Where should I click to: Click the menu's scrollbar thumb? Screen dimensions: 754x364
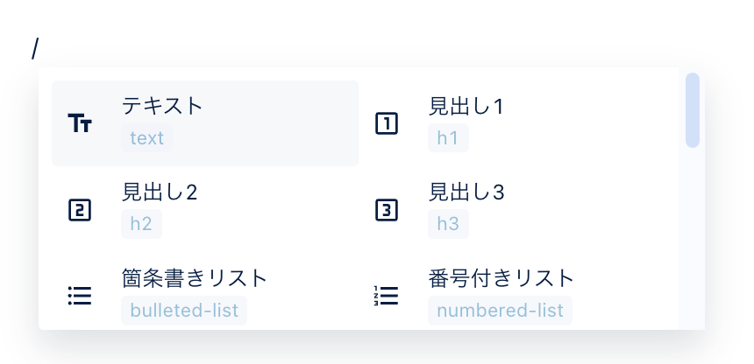pos(693,110)
